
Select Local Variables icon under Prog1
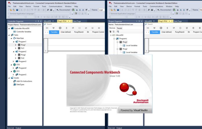[124, 45]
